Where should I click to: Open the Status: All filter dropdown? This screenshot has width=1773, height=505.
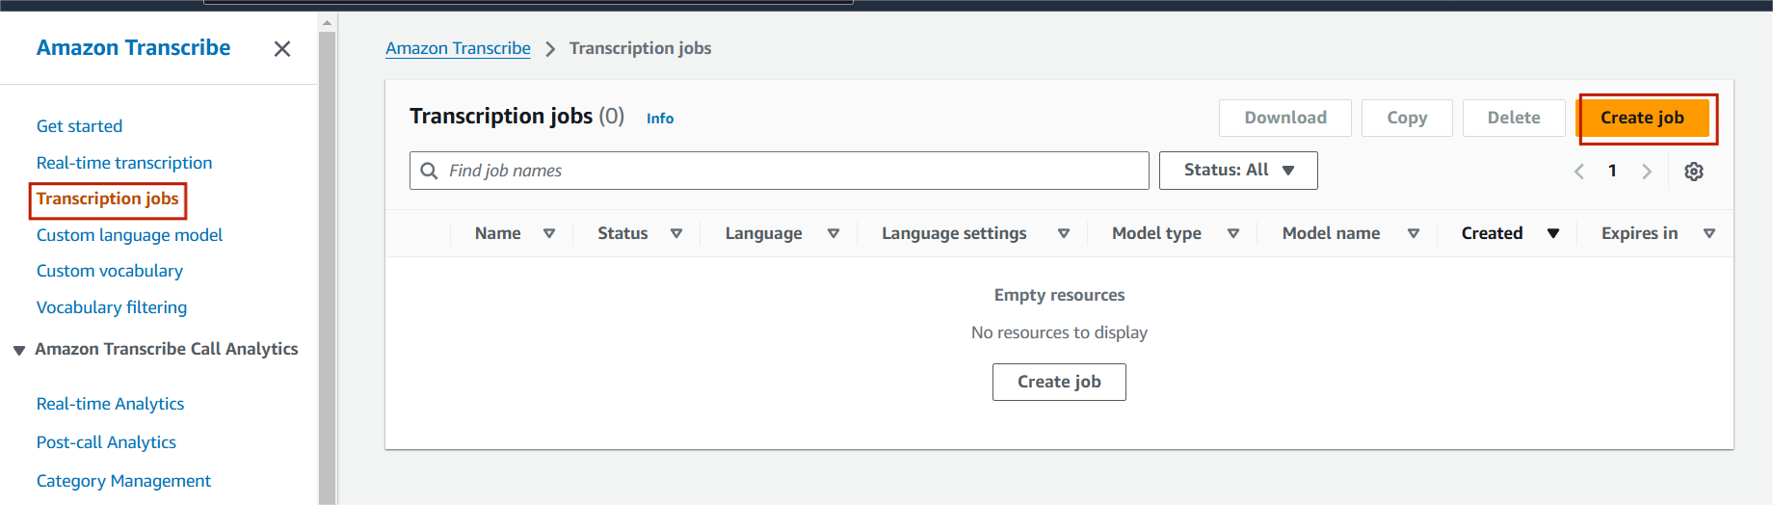click(1238, 171)
